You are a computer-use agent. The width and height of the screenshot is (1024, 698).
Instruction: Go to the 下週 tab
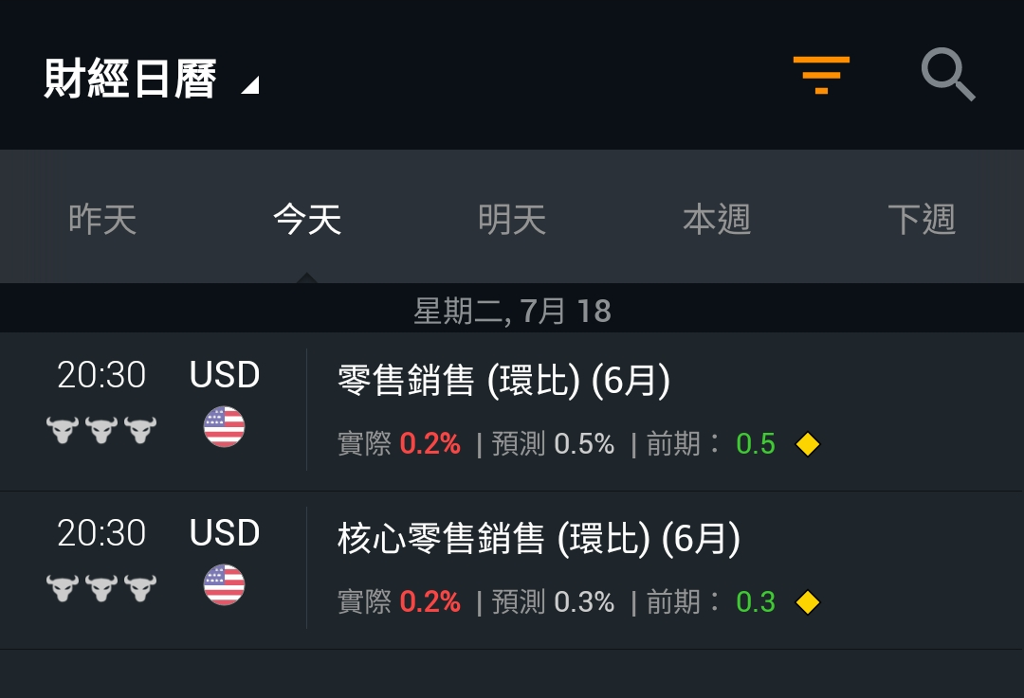tap(922, 219)
